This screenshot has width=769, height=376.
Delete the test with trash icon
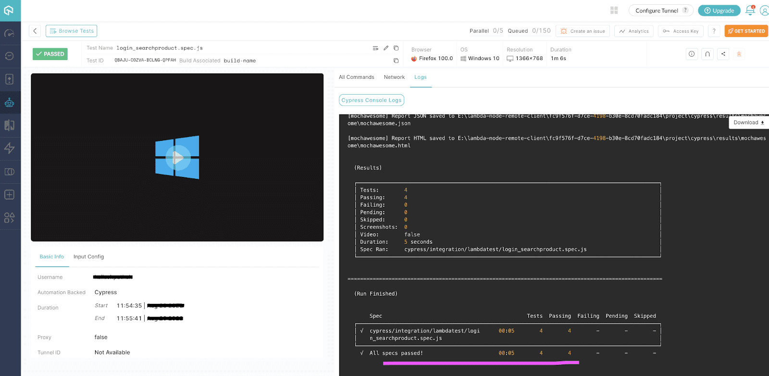(x=739, y=54)
